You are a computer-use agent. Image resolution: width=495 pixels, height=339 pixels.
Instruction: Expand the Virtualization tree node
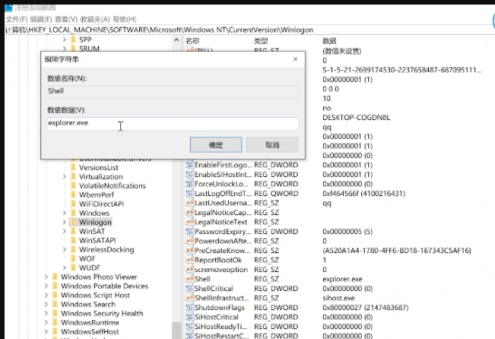tap(65, 176)
